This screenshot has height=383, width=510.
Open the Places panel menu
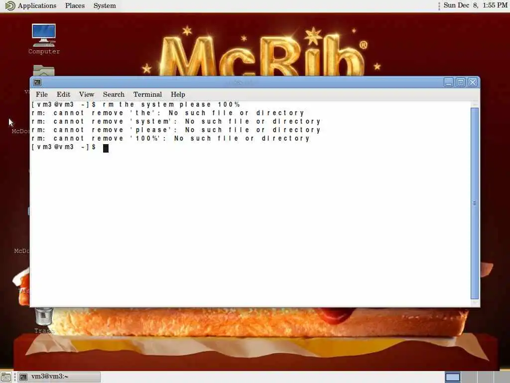click(x=75, y=5)
